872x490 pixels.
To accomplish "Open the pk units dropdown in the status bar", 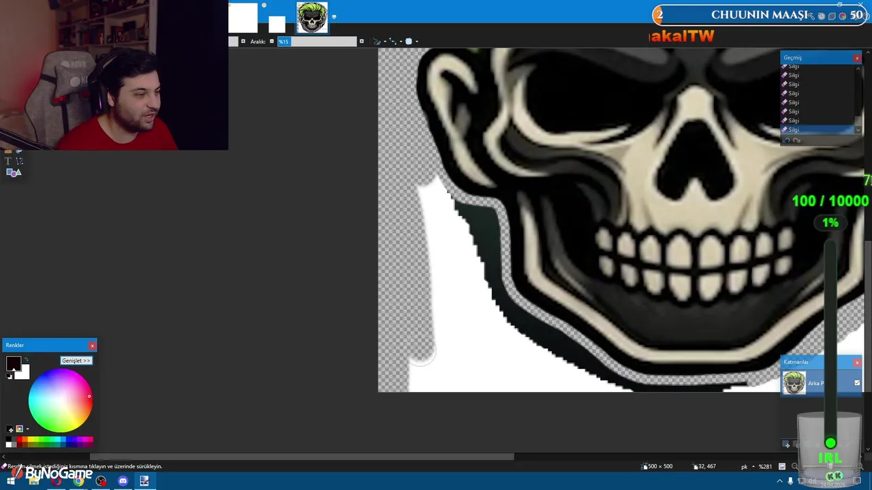I will coord(752,466).
